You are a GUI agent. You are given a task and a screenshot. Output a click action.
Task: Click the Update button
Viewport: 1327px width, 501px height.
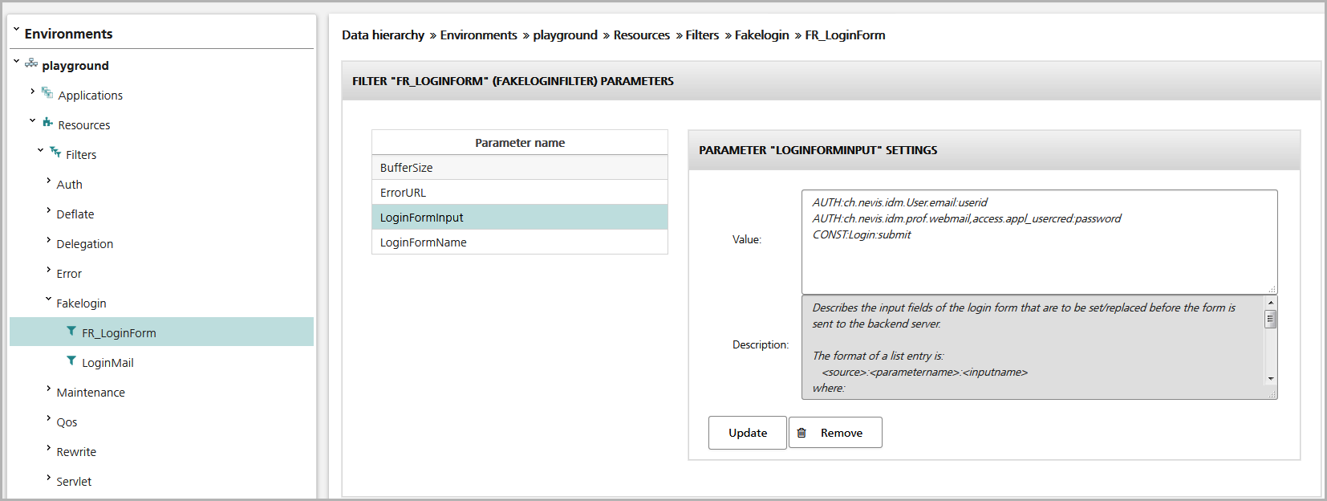(x=748, y=433)
